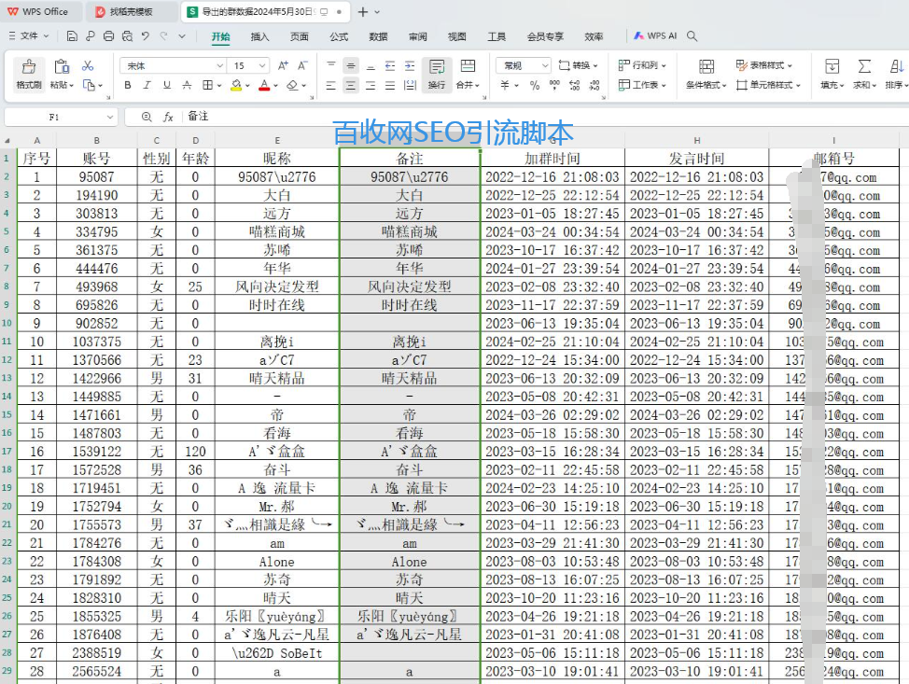Viewport: 909px width, 684px height.
Task: Select the Format Painter (格式刷) tool
Action: click(x=28, y=74)
